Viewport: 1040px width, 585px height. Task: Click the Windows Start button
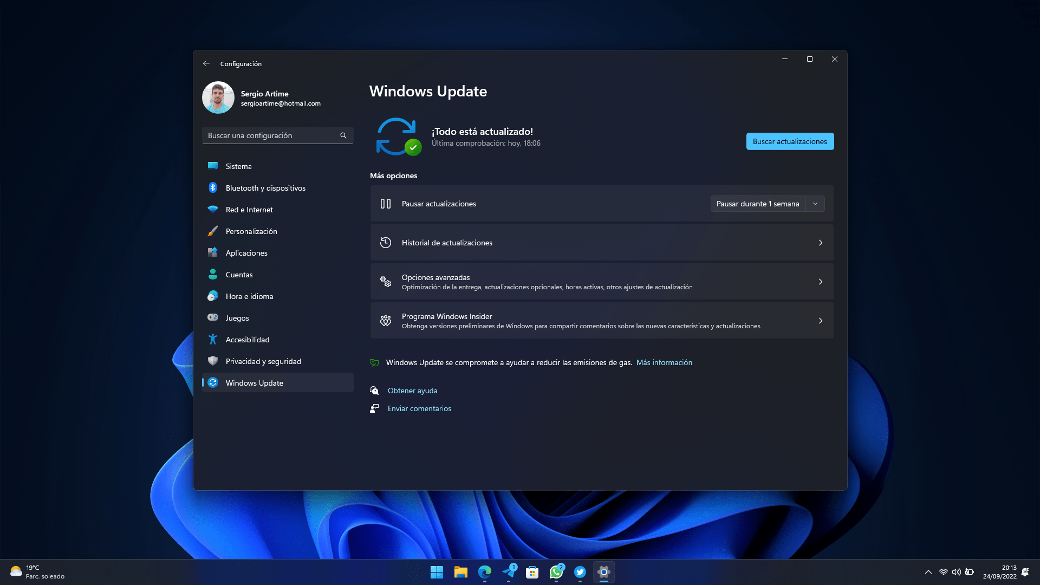coord(437,572)
